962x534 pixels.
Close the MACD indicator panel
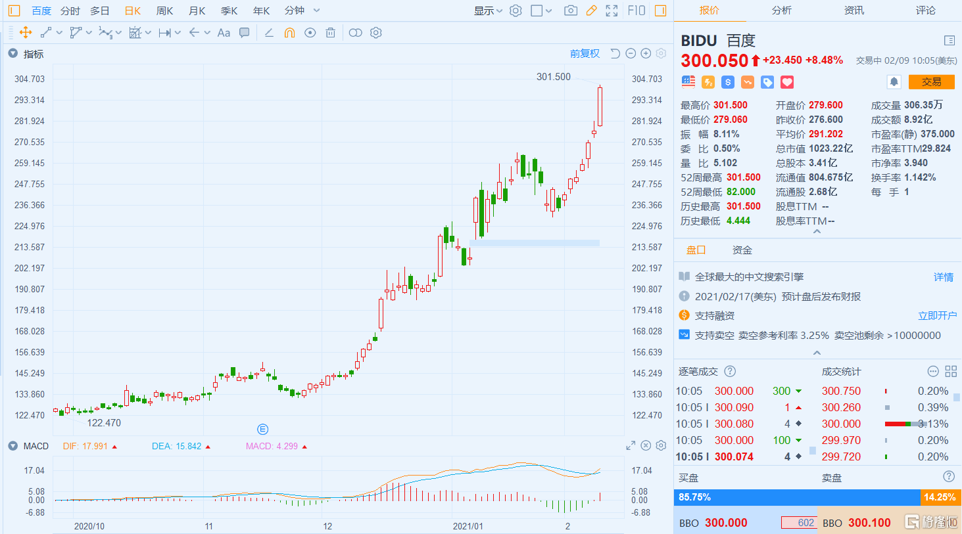tap(646, 445)
